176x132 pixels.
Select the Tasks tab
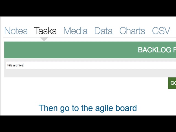[x=45, y=31]
